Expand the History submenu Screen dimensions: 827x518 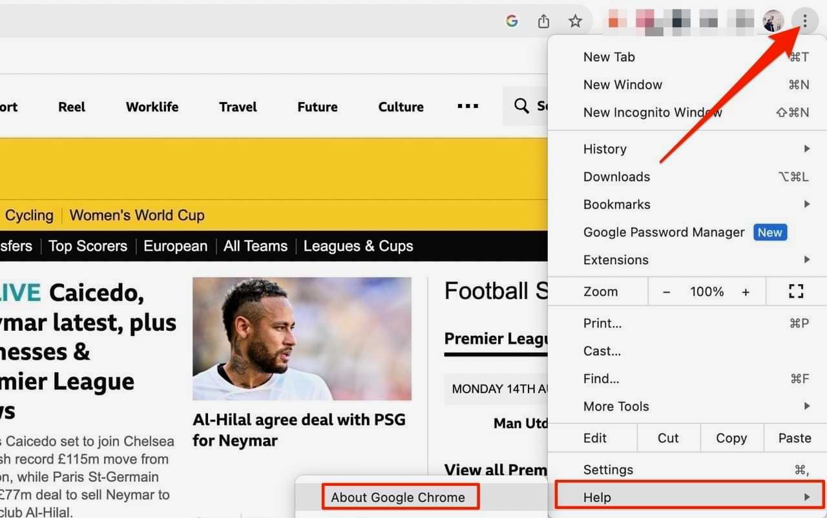(687, 149)
